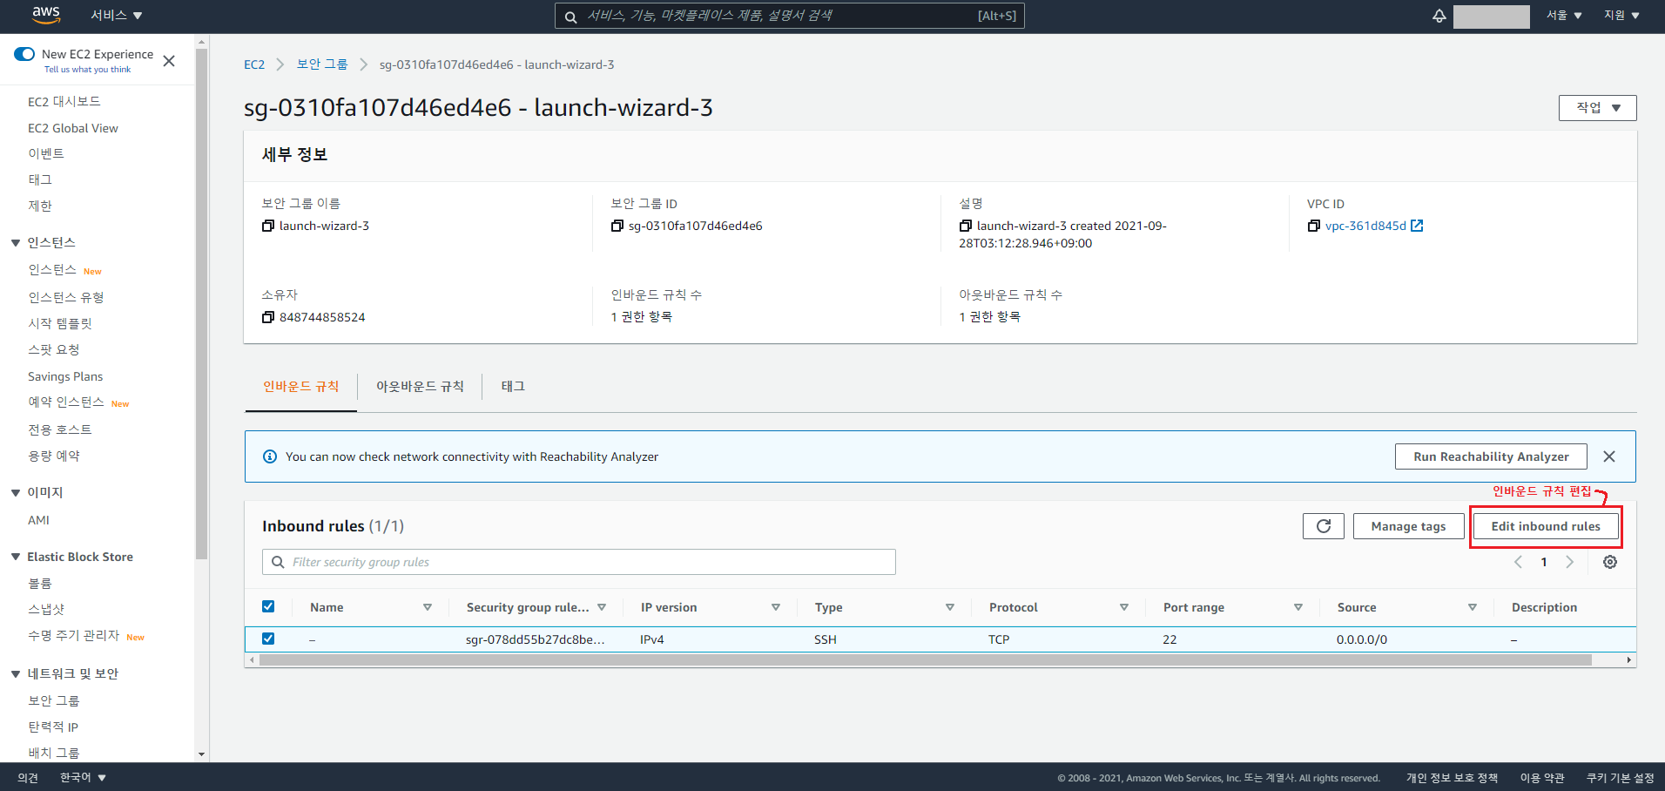Switch to the 태그 tab
This screenshot has height=791, width=1665.
[513, 387]
